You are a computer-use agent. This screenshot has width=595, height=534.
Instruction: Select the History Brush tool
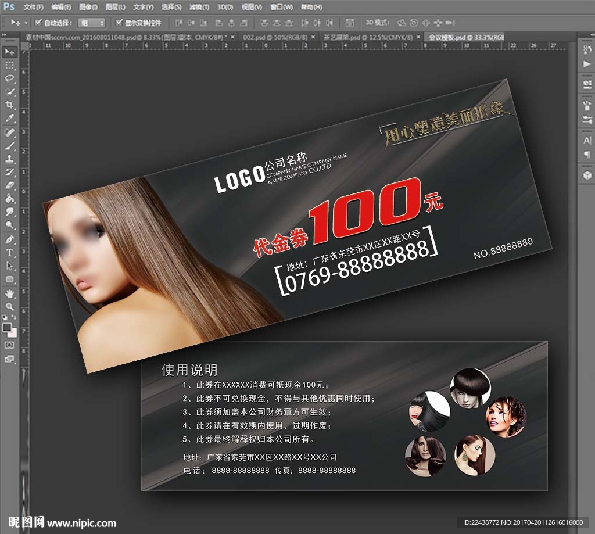9,173
